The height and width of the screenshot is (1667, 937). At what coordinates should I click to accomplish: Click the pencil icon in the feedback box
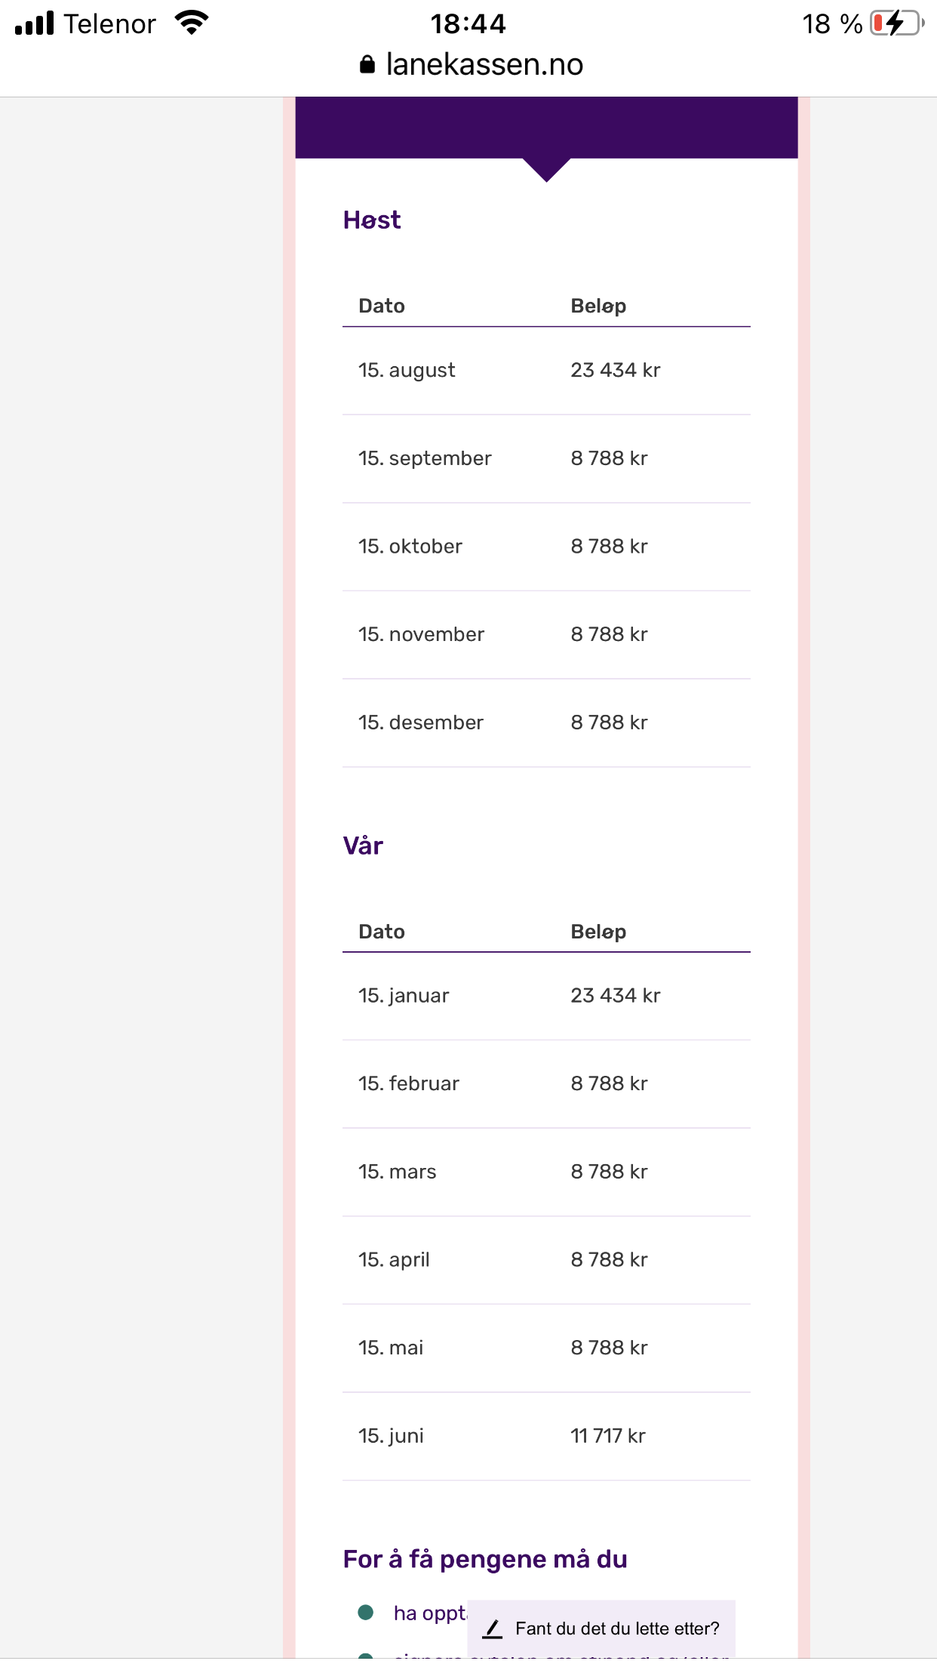[x=493, y=1628]
